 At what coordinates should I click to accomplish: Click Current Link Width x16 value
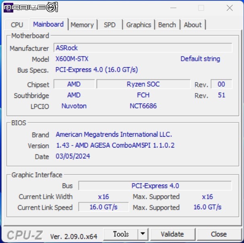[103, 197]
